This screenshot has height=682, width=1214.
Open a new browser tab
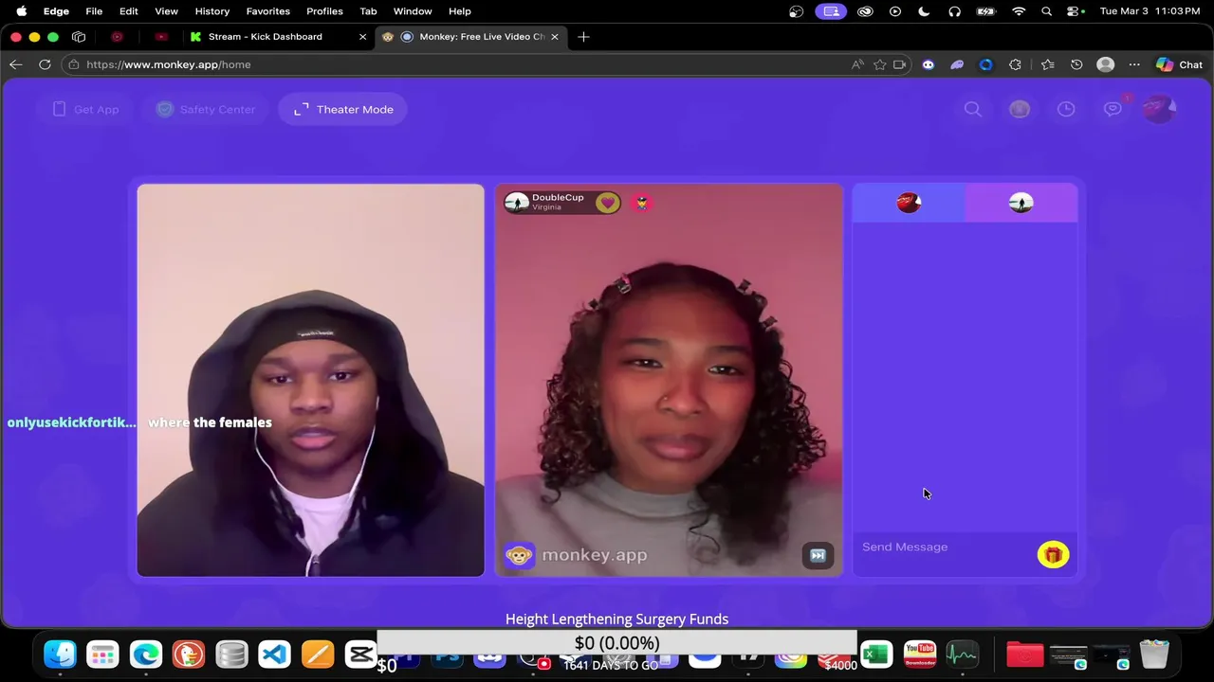583,36
